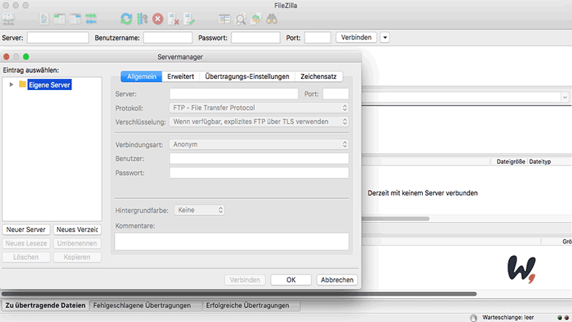Click the Löschen button

click(26, 257)
